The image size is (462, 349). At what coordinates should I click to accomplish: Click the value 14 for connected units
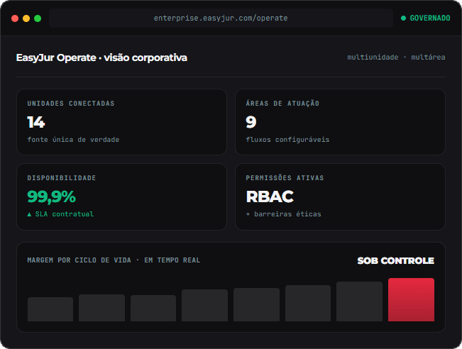(36, 122)
